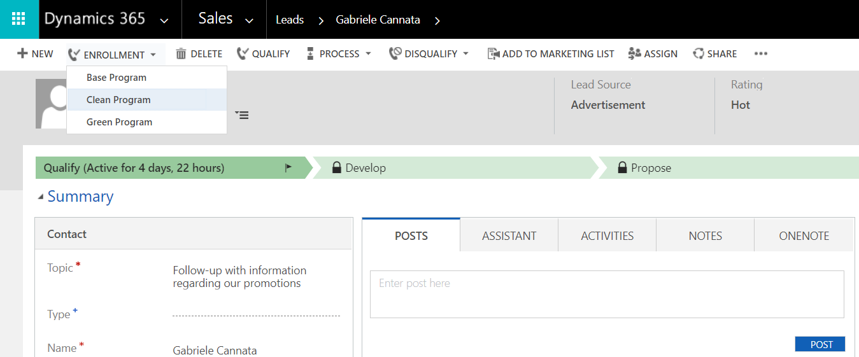Screen dimensions: 859x357
Task: Click Add to Marketing List icon
Action: [493, 54]
